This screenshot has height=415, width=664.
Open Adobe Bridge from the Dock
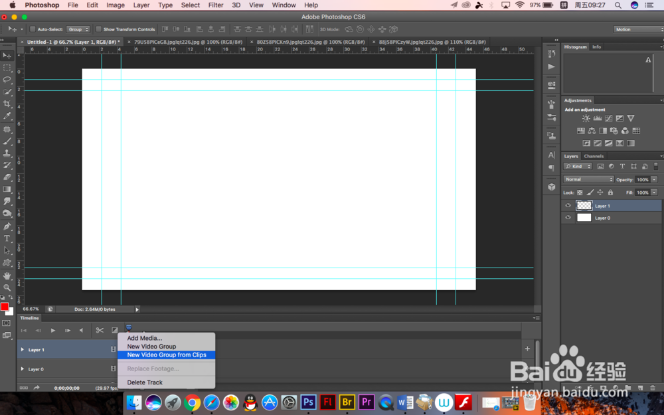pos(347,402)
